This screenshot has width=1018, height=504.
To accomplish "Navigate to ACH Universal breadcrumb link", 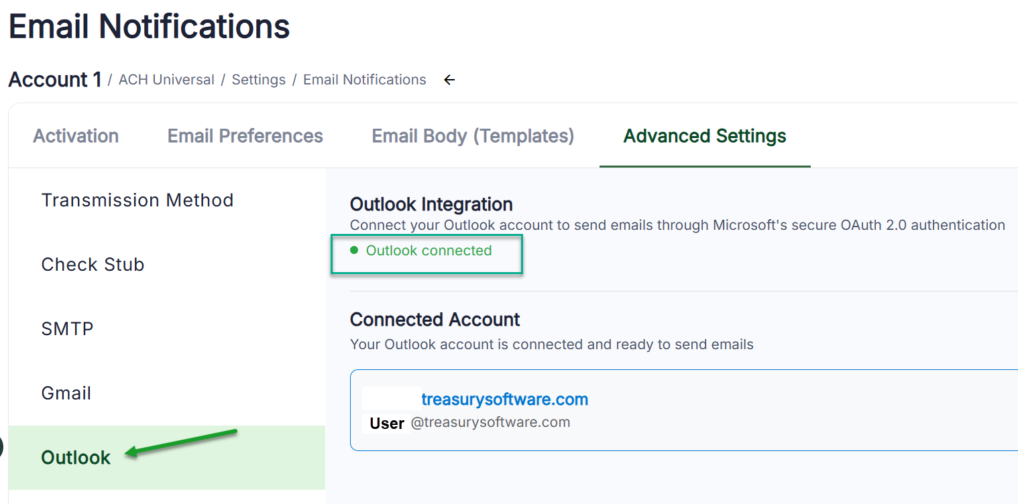I will (166, 80).
